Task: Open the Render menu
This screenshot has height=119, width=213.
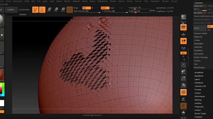Action: (113, 1)
